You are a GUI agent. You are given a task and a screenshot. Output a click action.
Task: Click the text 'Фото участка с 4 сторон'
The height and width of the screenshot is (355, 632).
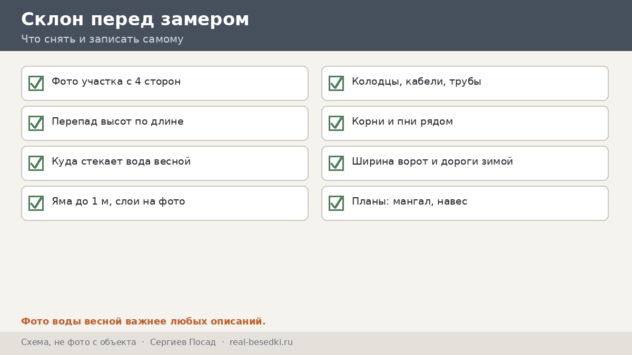(x=116, y=82)
